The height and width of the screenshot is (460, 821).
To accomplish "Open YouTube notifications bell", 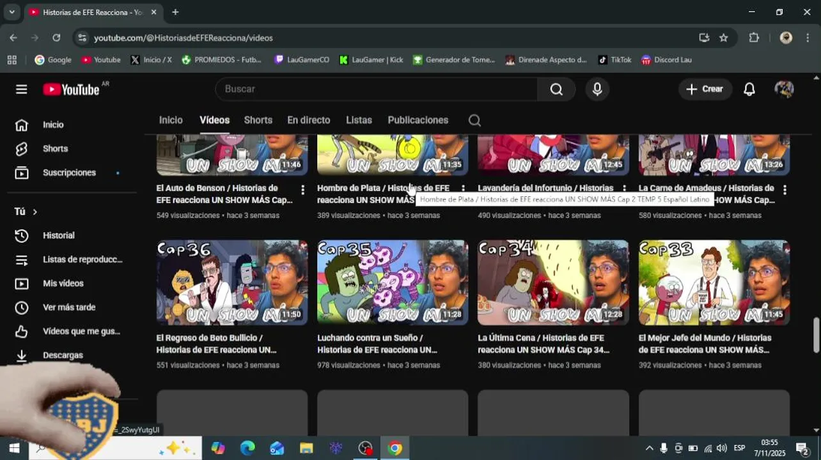I will click(749, 89).
